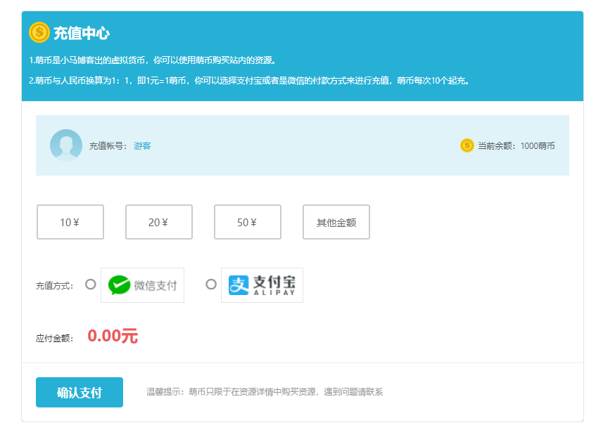Click the 支付宝 ALIPAY logo image
The height and width of the screenshot is (425, 596).
262,285
